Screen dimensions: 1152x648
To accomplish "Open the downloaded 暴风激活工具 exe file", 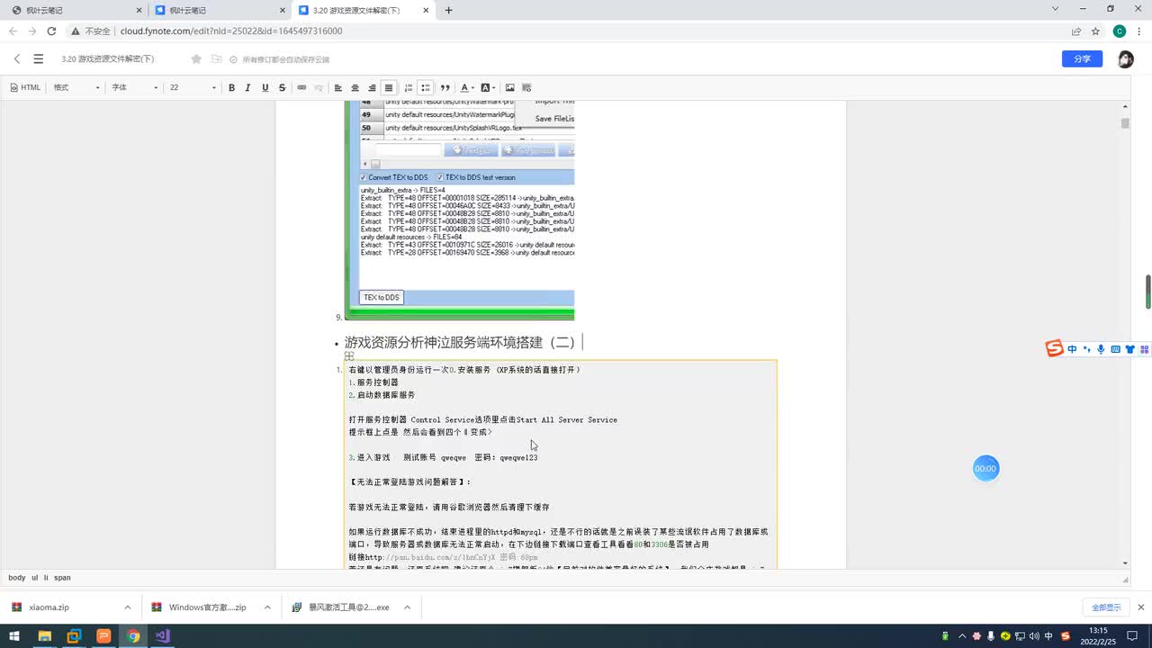I will click(341, 607).
